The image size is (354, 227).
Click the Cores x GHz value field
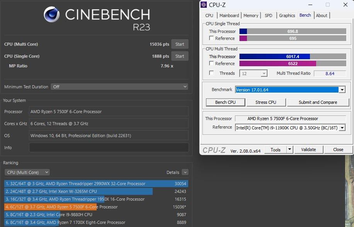point(109,124)
